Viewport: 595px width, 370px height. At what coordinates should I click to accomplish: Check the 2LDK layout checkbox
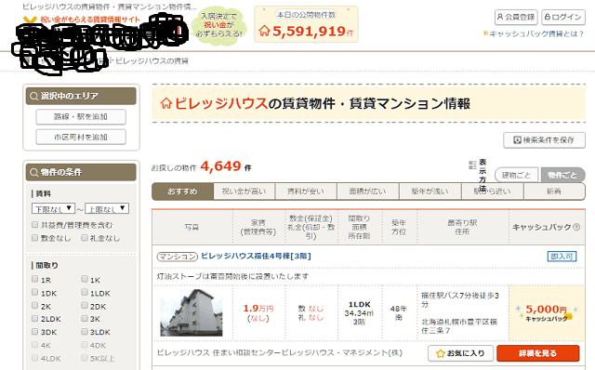click(35, 318)
